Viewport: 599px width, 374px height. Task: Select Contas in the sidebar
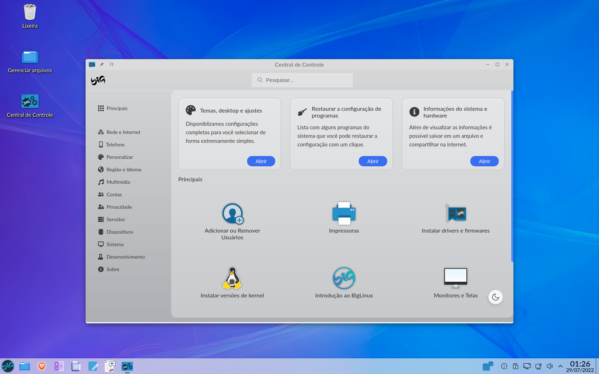110,194
